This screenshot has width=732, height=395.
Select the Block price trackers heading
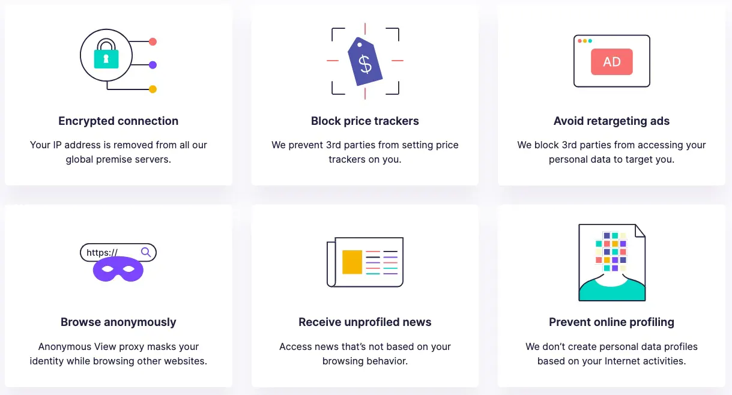click(365, 121)
